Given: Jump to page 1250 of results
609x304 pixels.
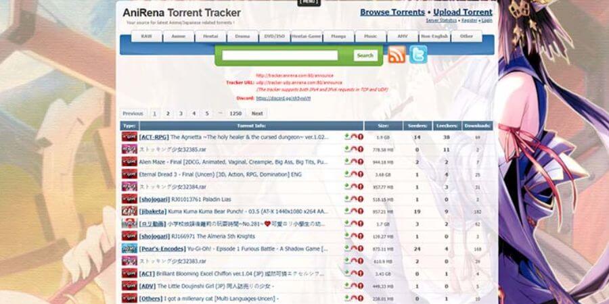Looking at the screenshot, I should (235, 113).
